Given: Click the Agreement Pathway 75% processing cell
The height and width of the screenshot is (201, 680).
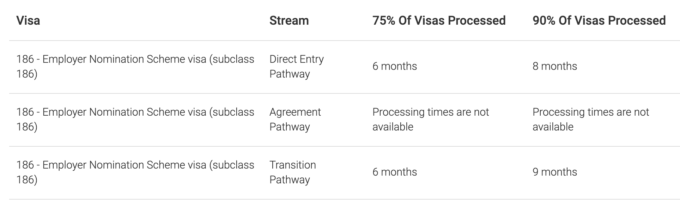Looking at the screenshot, I should point(430,119).
